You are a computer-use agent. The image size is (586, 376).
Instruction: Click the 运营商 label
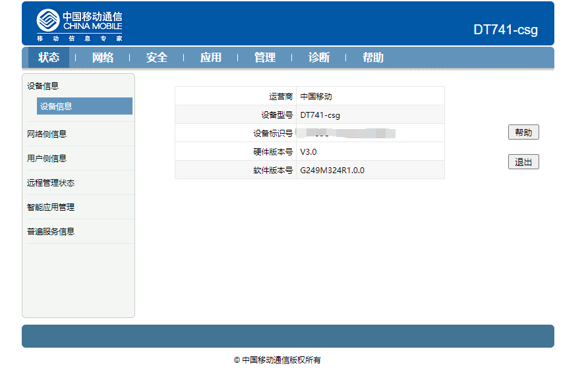coord(281,97)
